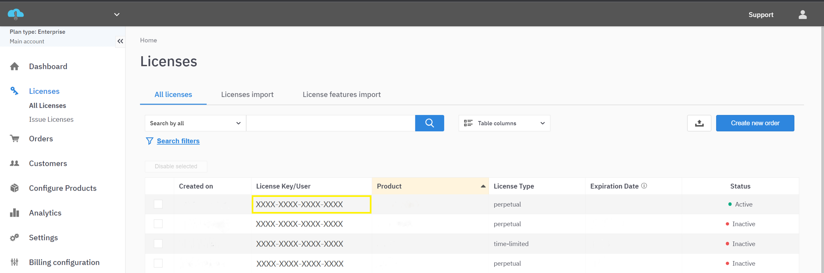Open the Search filters link
Image resolution: width=824 pixels, height=273 pixels.
[178, 141]
